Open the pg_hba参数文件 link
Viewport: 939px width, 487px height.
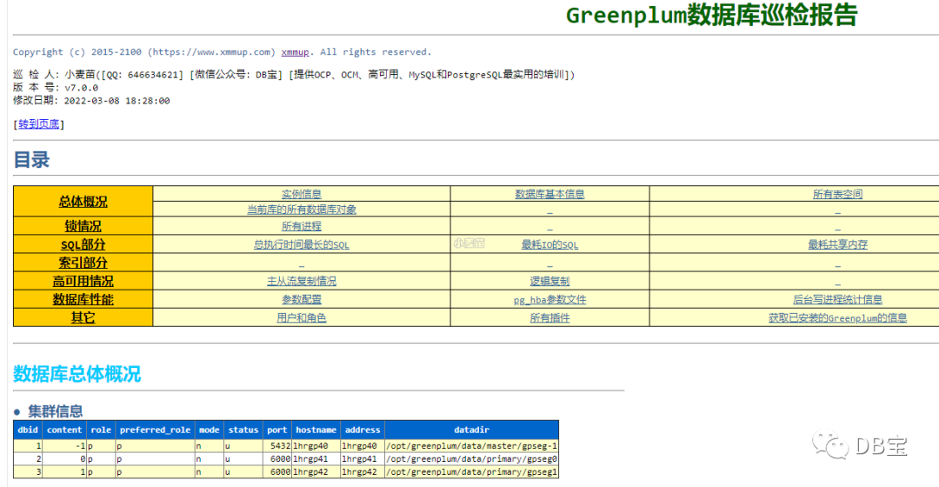(x=549, y=299)
